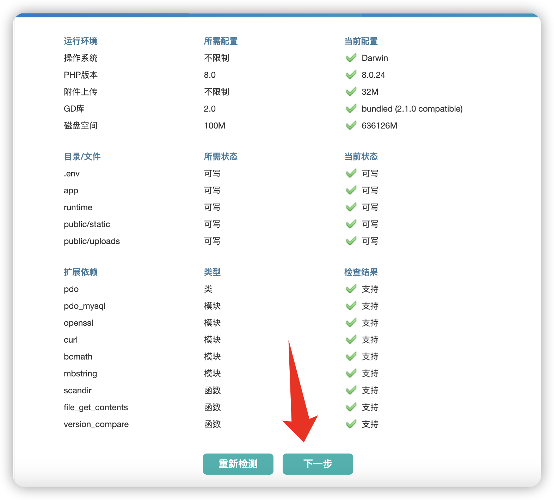554x500 pixels.
Task: Click the checkmark in the public/uploads row
Action: point(351,241)
